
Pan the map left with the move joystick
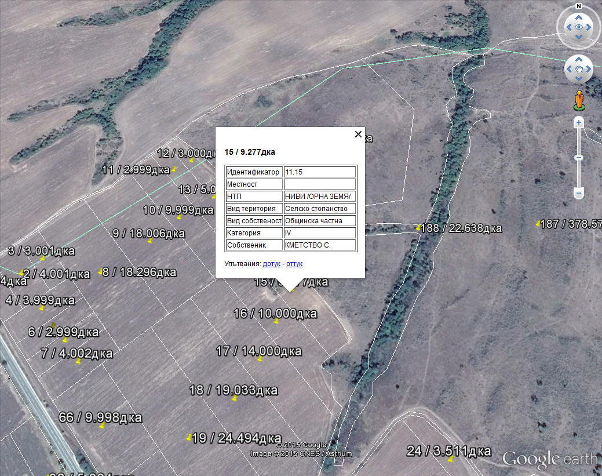[x=568, y=69]
